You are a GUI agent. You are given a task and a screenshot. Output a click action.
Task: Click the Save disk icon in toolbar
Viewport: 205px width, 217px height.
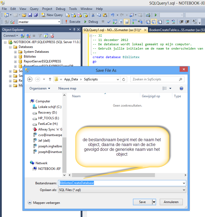tap(30, 15)
